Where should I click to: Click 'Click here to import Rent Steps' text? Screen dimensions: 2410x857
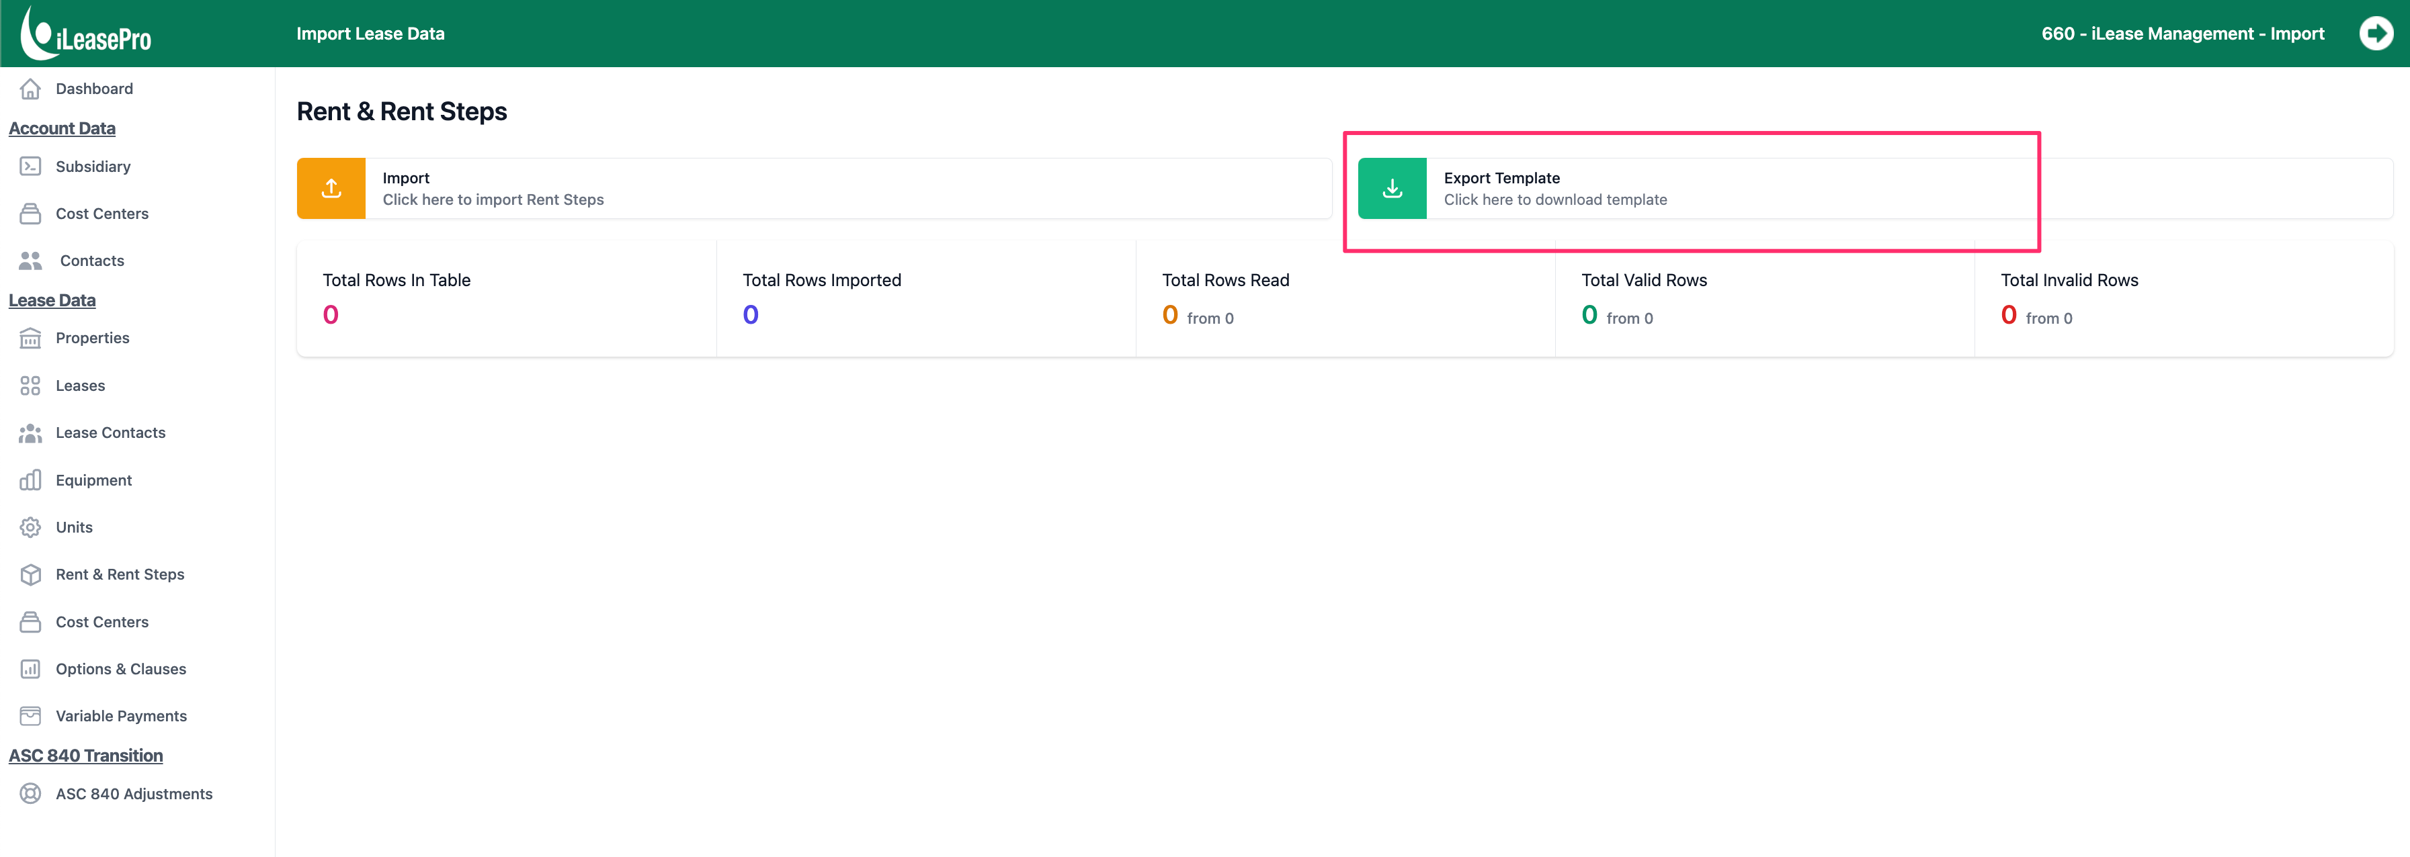coord(493,200)
